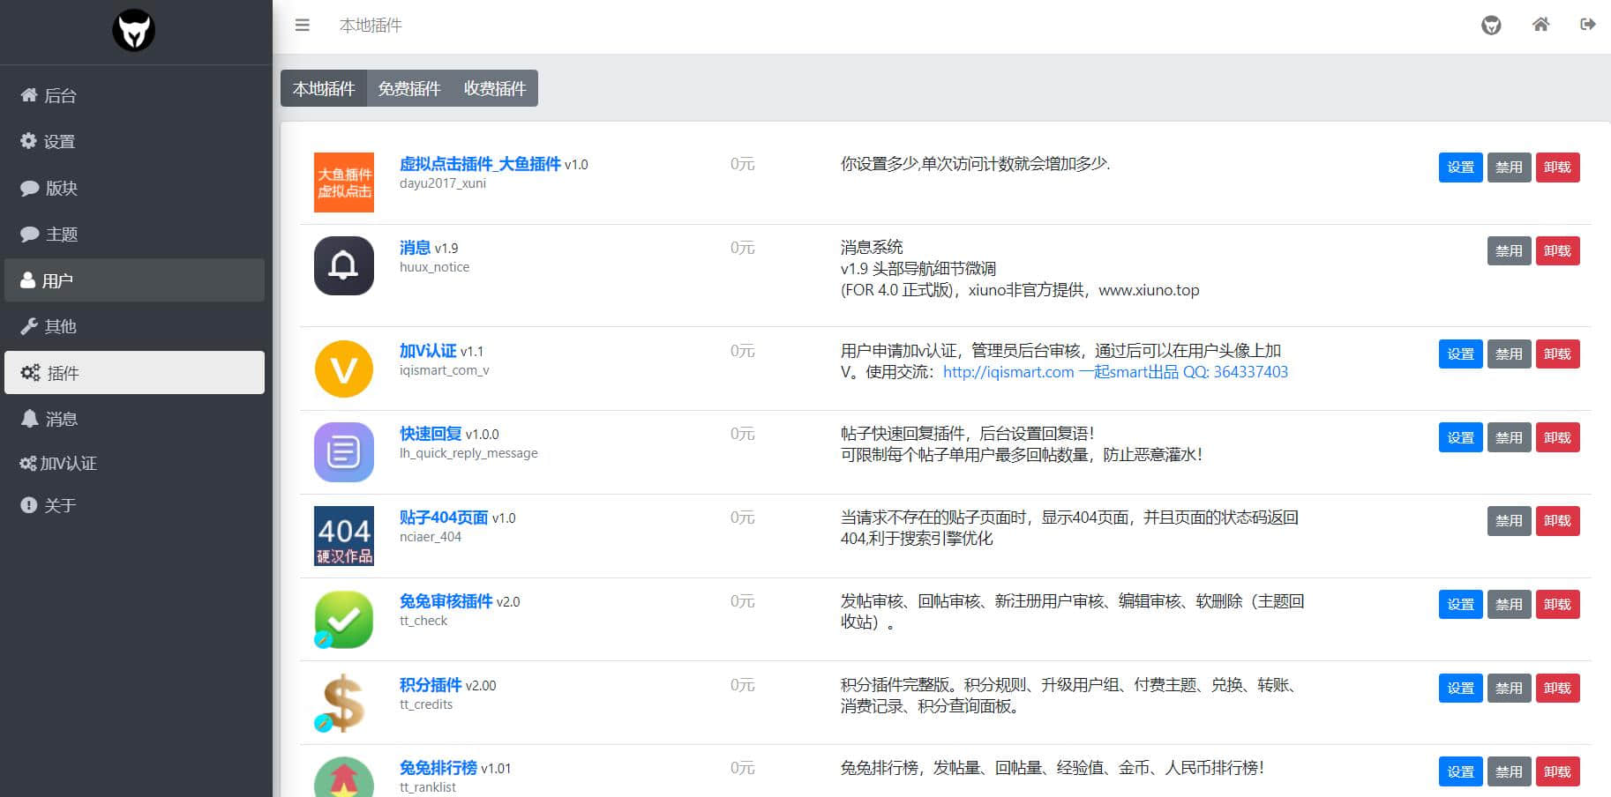The image size is (1611, 797).
Task: Click the purple quick reply plugin icon
Action: (343, 452)
